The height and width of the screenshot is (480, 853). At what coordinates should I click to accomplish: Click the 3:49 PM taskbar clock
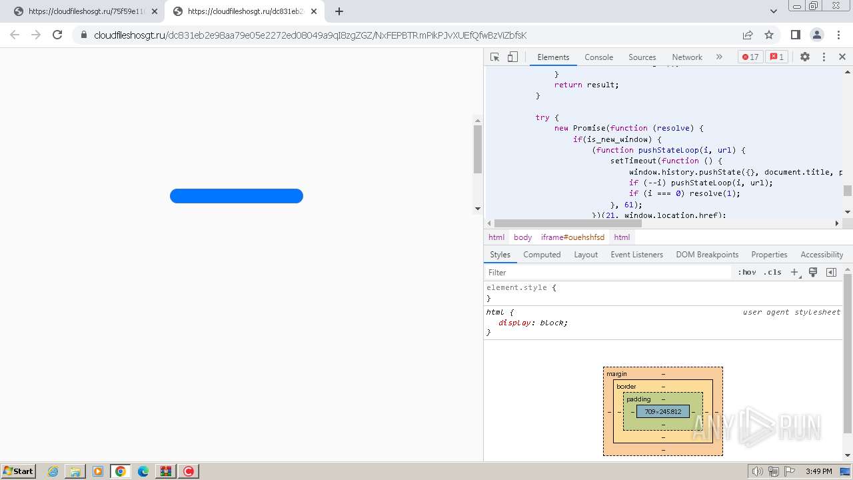click(818, 471)
